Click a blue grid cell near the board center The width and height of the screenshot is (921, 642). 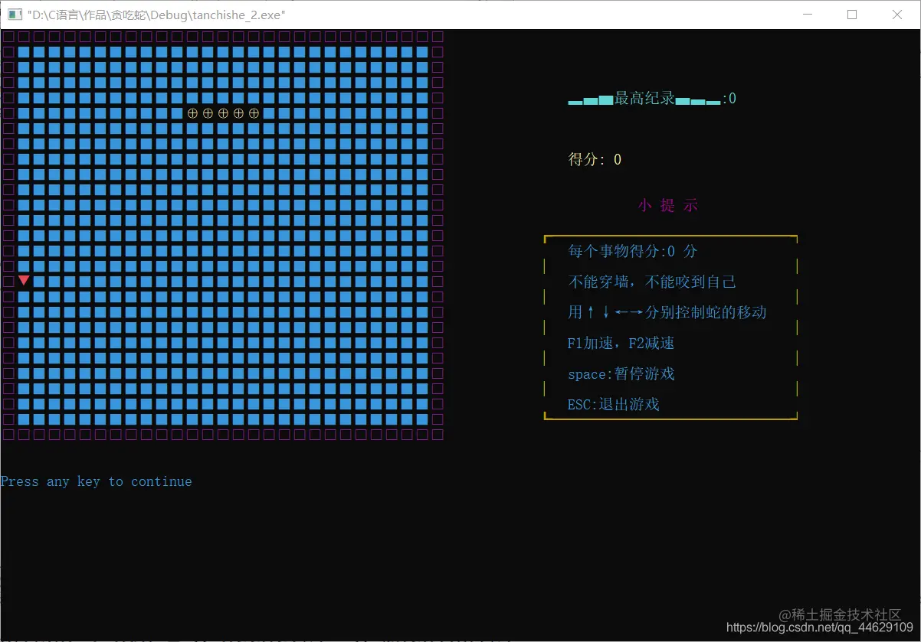223,234
